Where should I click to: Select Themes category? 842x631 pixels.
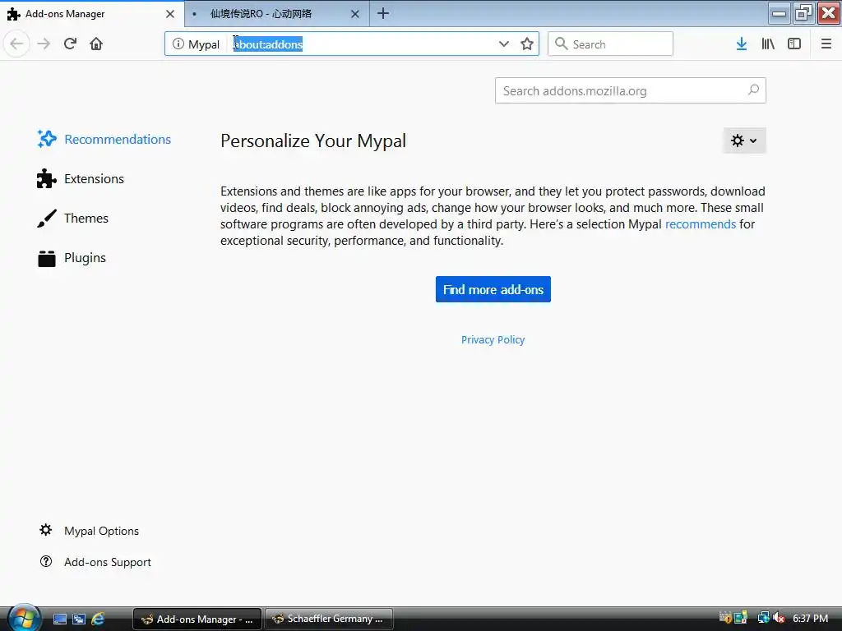pos(72,219)
